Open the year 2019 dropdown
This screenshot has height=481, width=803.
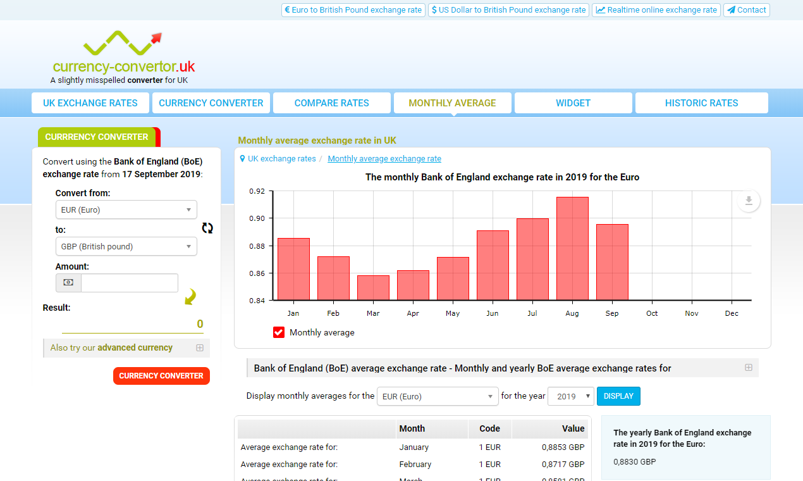[571, 396]
